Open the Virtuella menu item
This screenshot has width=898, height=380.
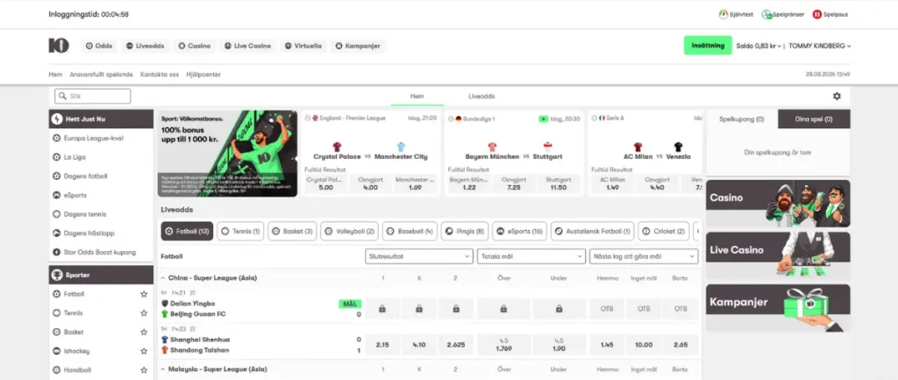303,46
